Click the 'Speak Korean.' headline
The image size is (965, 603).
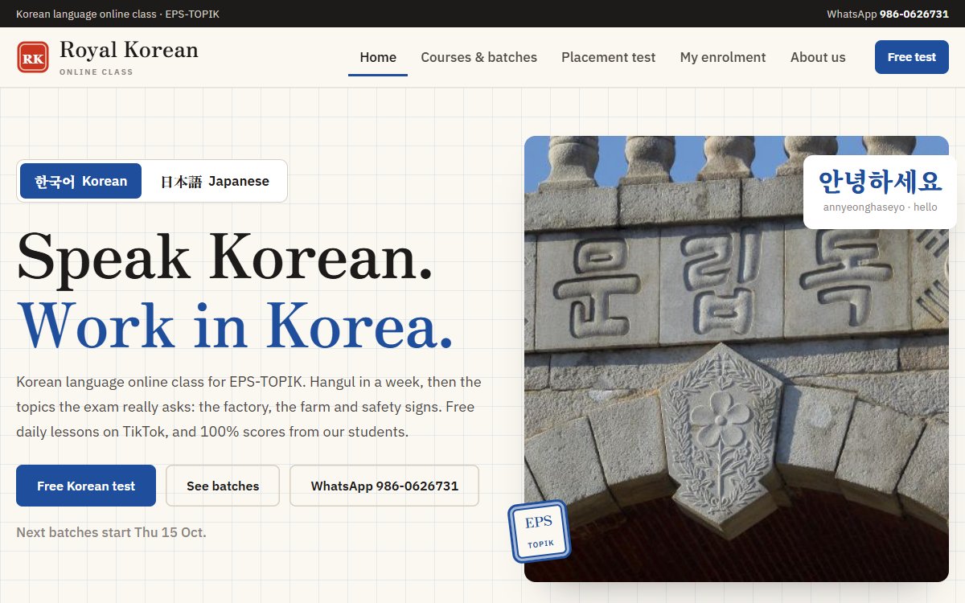click(225, 257)
